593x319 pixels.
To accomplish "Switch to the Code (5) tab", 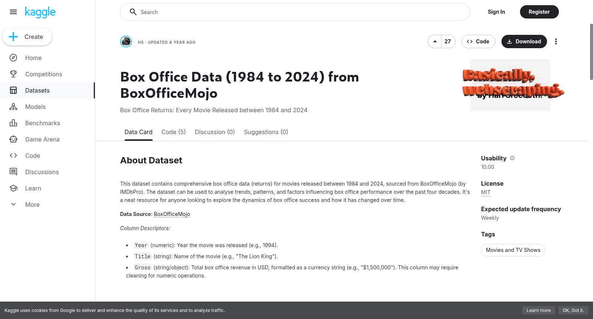I will (x=173, y=132).
